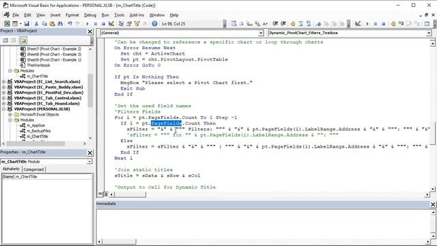Toggle Folders icon in Project pane
The width and height of the screenshot is (437, 246).
(23, 40)
